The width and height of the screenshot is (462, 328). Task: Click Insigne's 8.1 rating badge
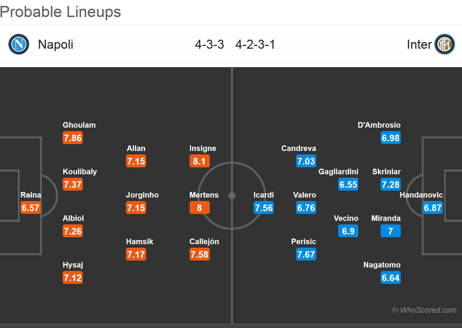pyautogui.click(x=199, y=161)
